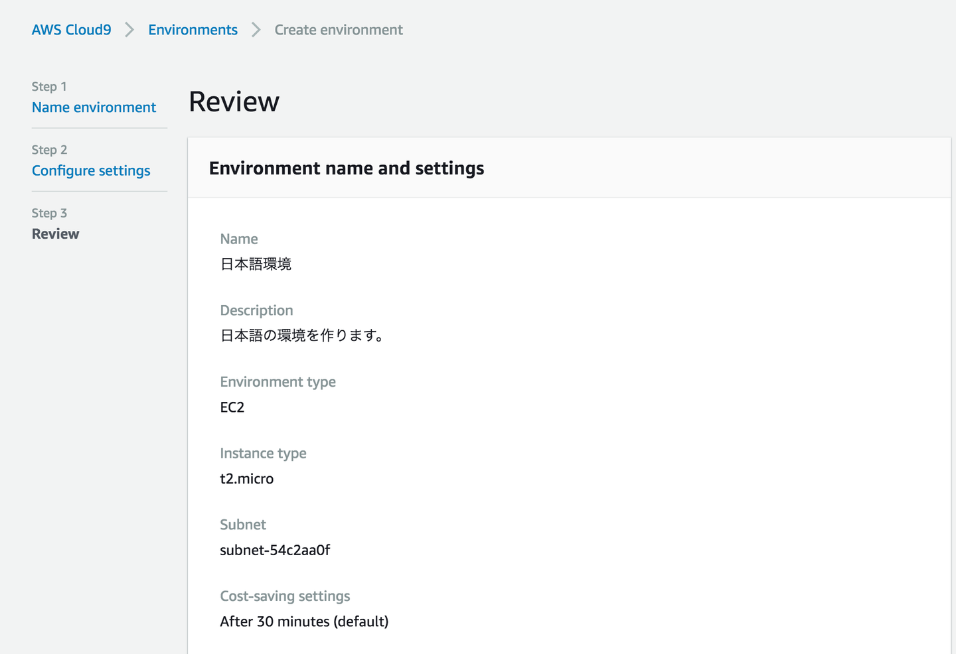Click the environment name value 日本語環境
Screen dimensions: 956x654
tap(256, 264)
